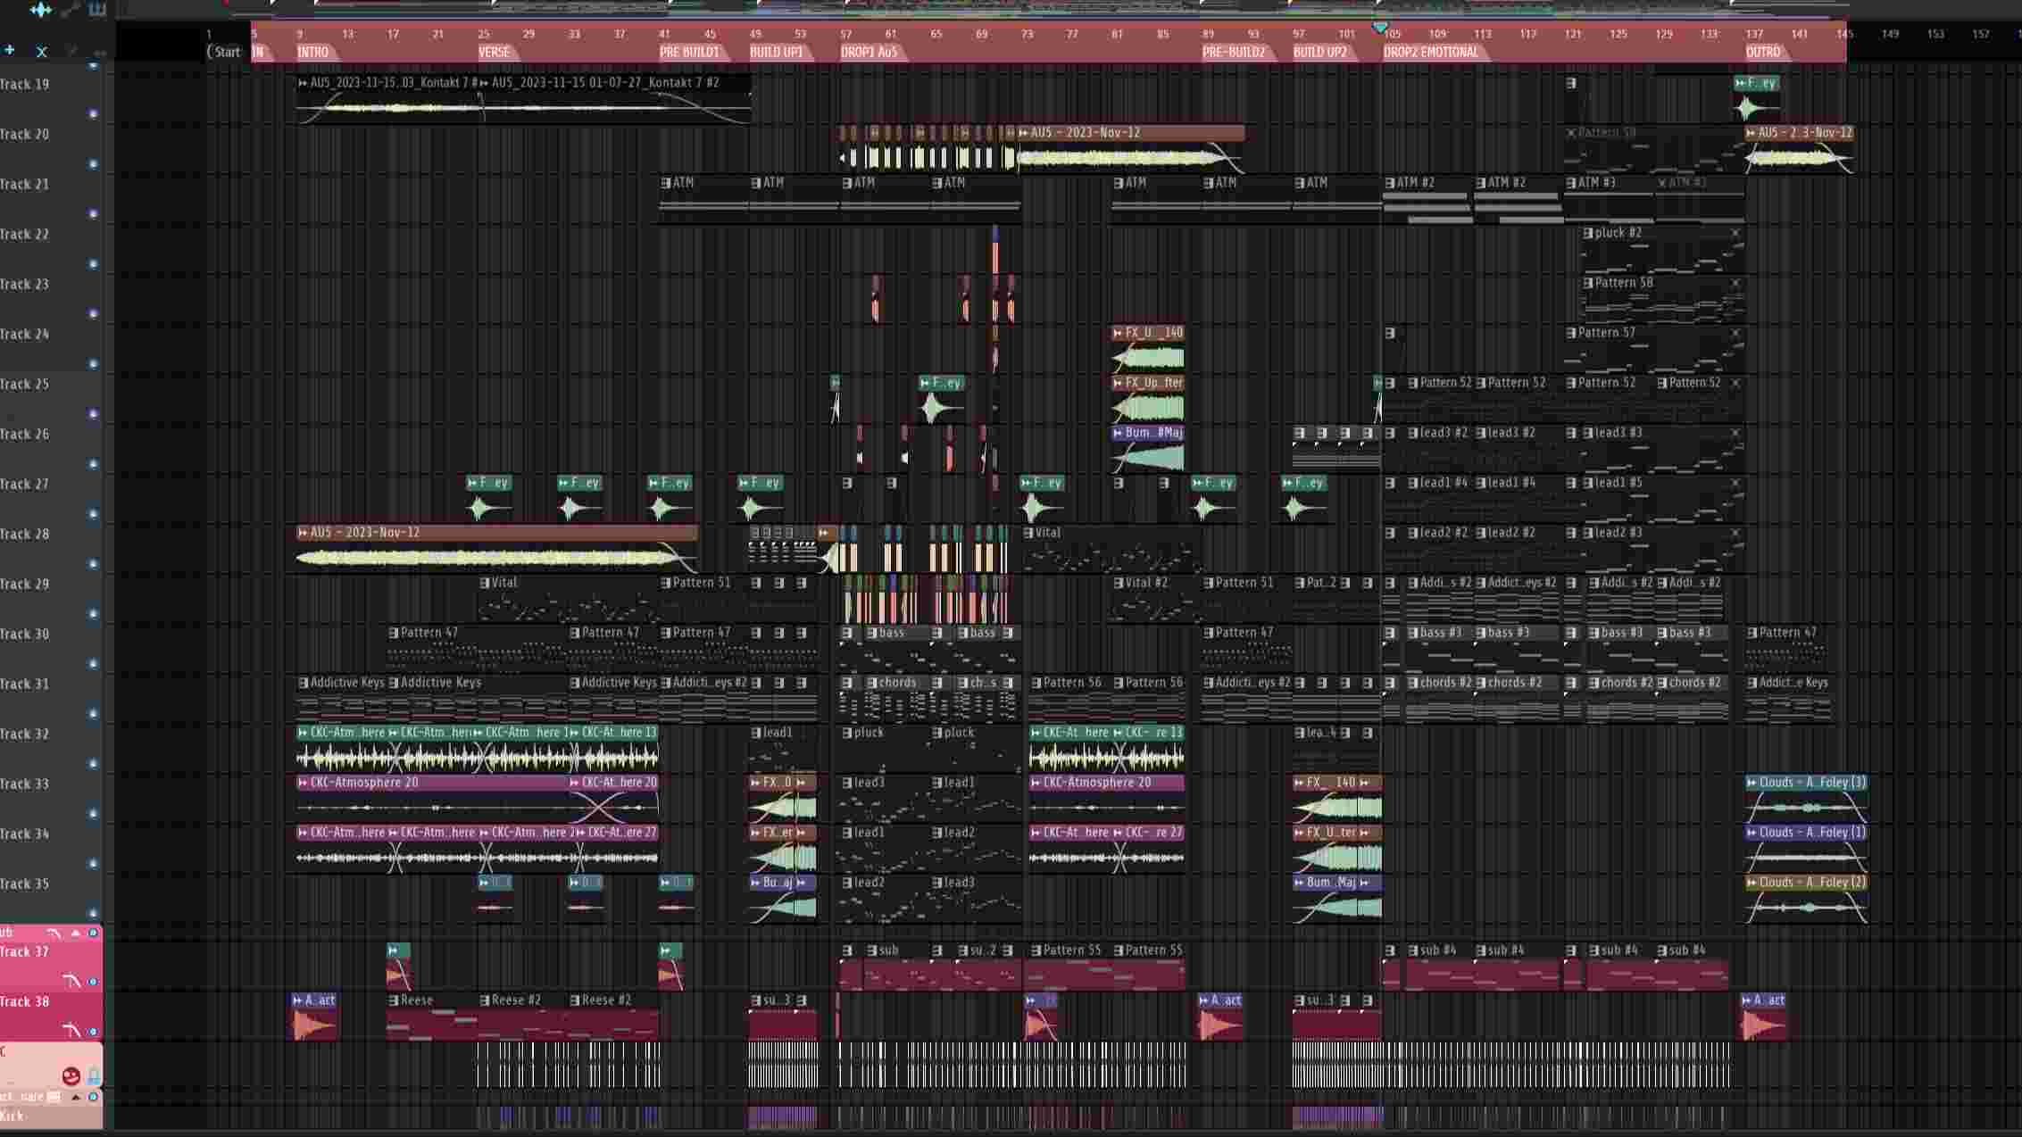Click the red face sample icon on the Kick track
Viewport: 2022px width, 1137px height.
coord(71,1075)
